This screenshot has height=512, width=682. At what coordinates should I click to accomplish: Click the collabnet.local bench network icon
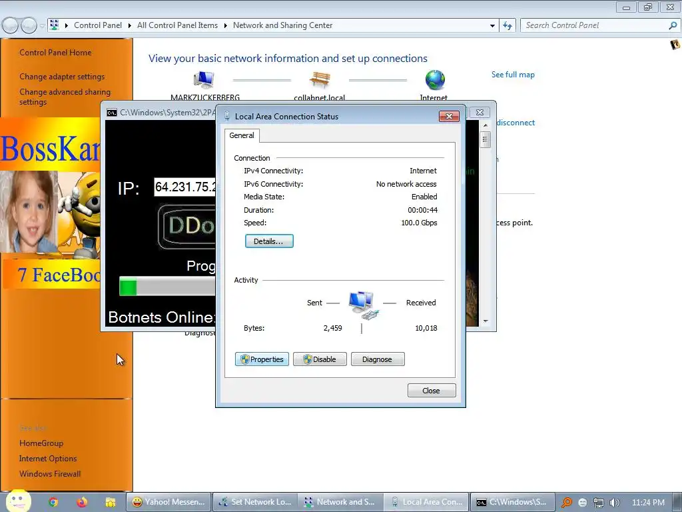tap(320, 80)
